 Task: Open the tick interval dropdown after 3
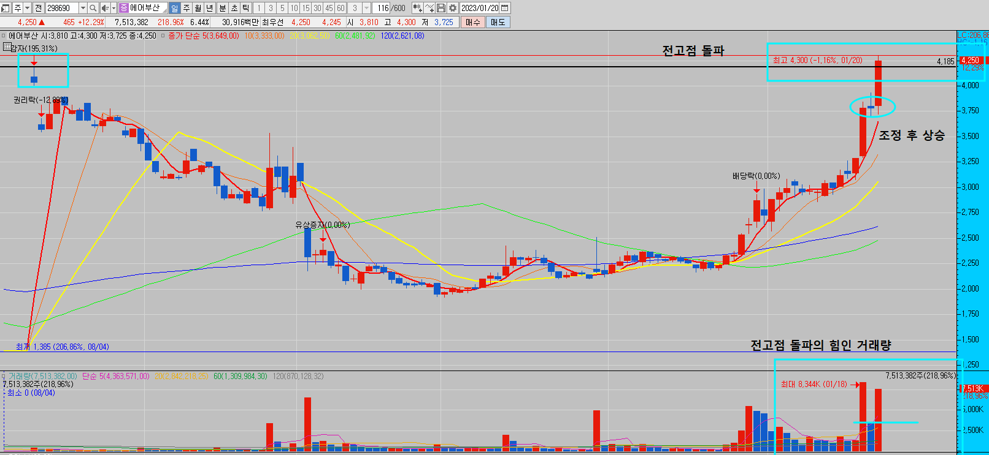tap(367, 8)
